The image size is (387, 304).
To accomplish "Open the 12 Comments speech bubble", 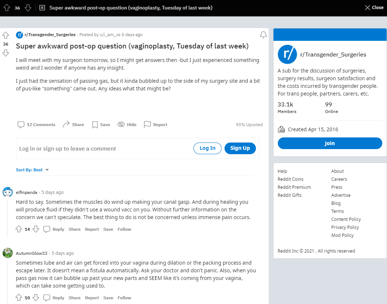I will [36, 125].
